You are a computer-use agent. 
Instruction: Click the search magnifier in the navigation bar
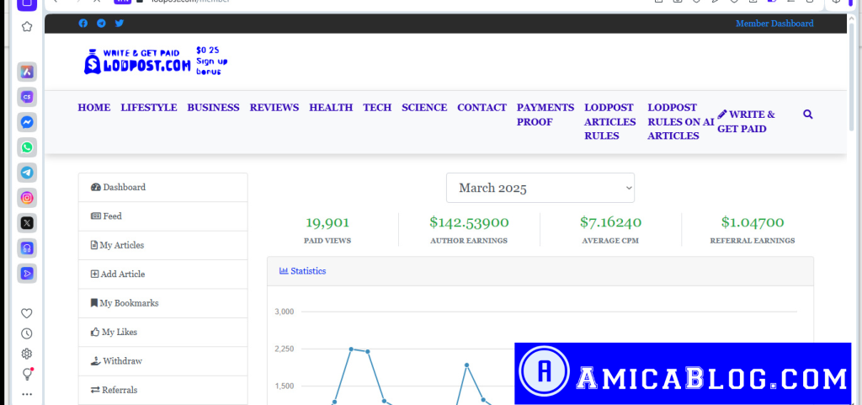(x=808, y=115)
